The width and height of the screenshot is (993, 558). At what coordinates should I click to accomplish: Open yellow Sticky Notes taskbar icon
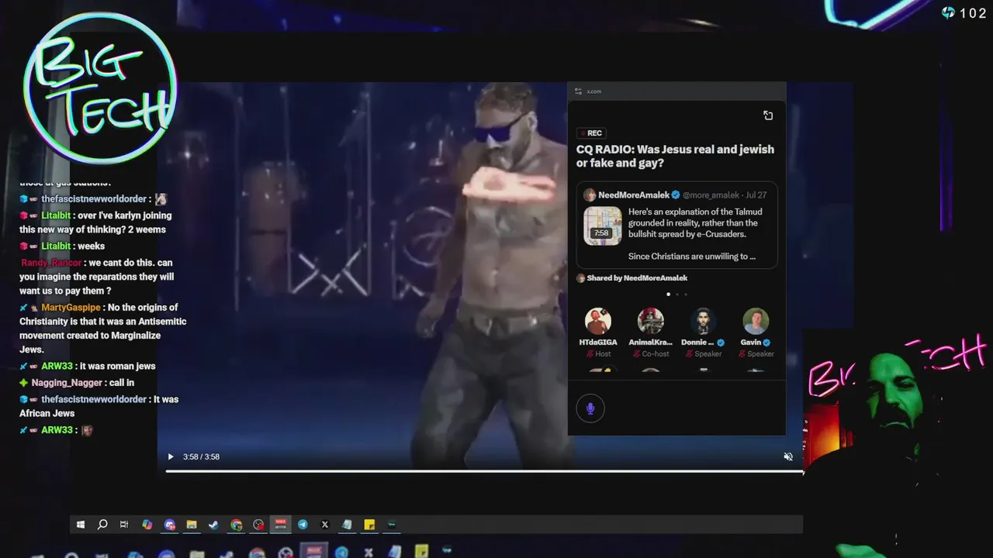(369, 525)
